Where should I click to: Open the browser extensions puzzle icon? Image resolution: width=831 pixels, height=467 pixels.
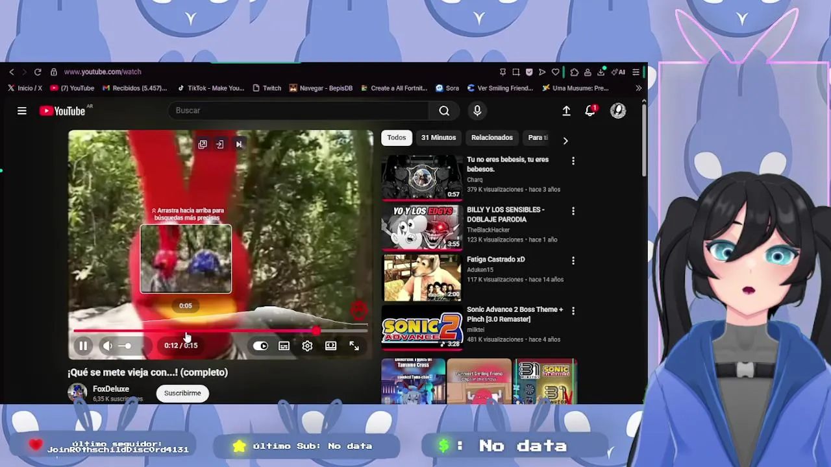pyautogui.click(x=574, y=72)
